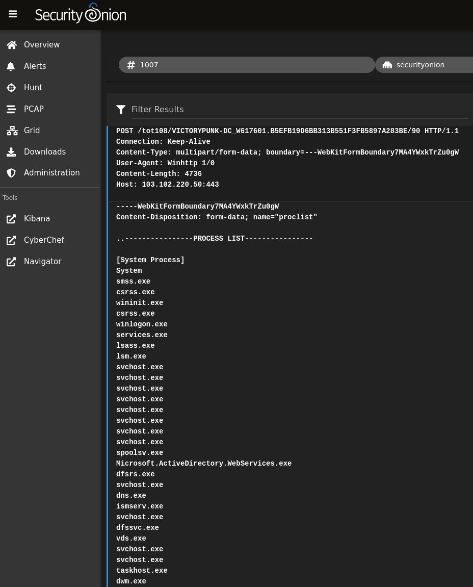Click the ismserv.exe process line
The height and width of the screenshot is (587, 473).
point(140,506)
